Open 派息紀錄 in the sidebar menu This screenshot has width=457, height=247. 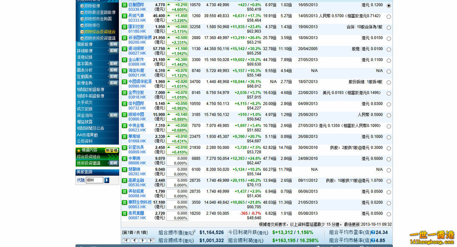(85, 57)
